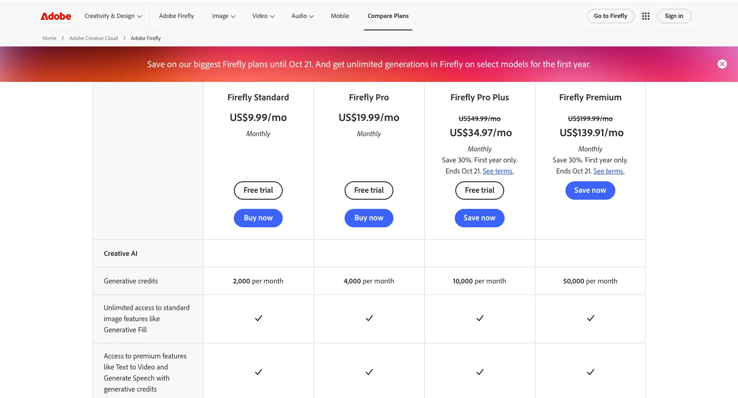This screenshot has width=738, height=398.
Task: Go to Adobe Firefly nav item
Action: pyautogui.click(x=177, y=16)
